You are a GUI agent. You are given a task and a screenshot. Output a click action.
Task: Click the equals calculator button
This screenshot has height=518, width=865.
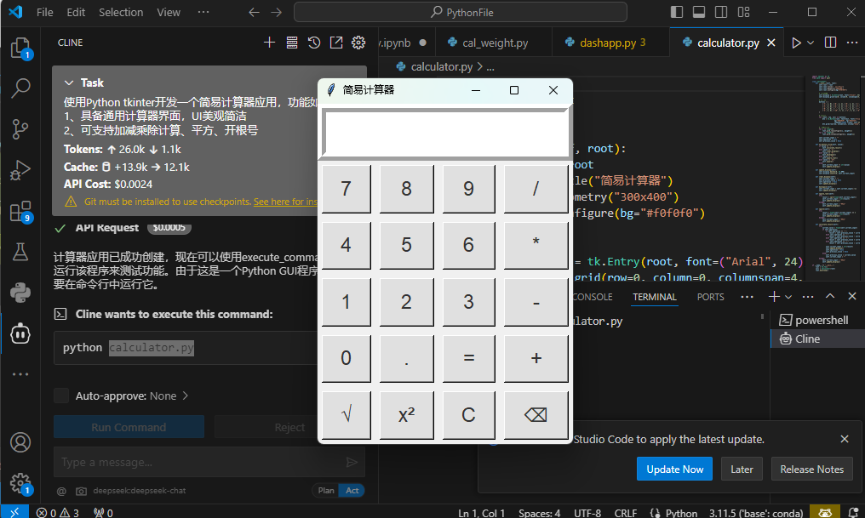point(468,358)
